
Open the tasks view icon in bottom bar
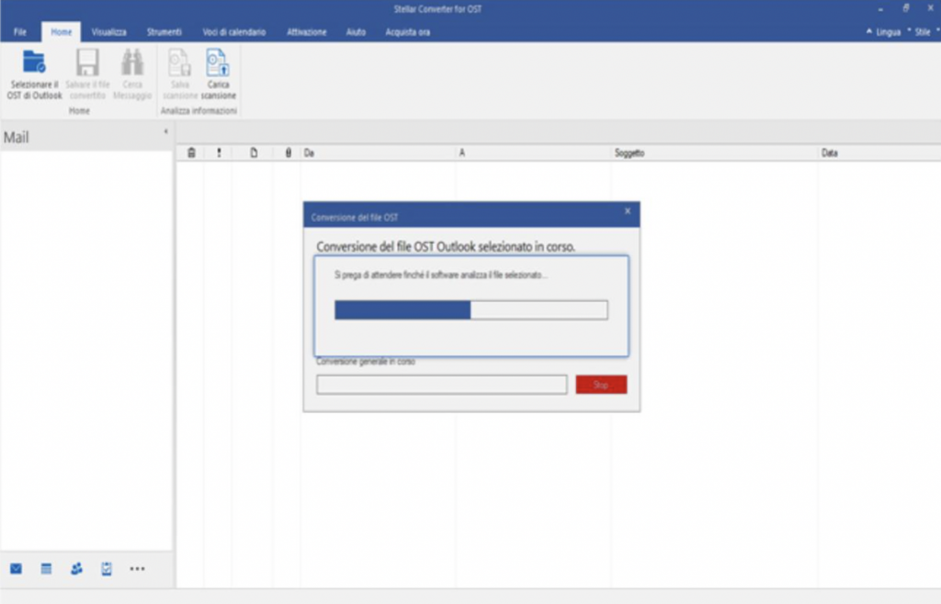point(107,568)
